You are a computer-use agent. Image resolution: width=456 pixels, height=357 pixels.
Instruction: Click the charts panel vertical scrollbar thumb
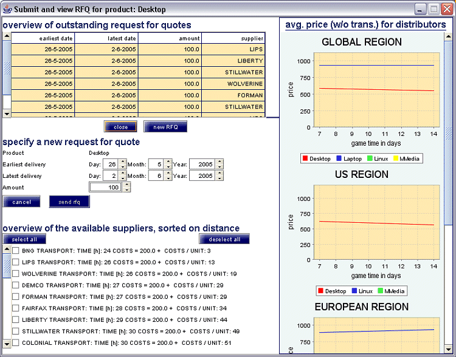click(448, 133)
